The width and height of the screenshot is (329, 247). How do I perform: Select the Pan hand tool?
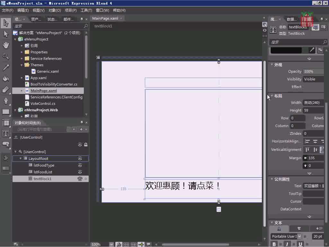coord(6,45)
